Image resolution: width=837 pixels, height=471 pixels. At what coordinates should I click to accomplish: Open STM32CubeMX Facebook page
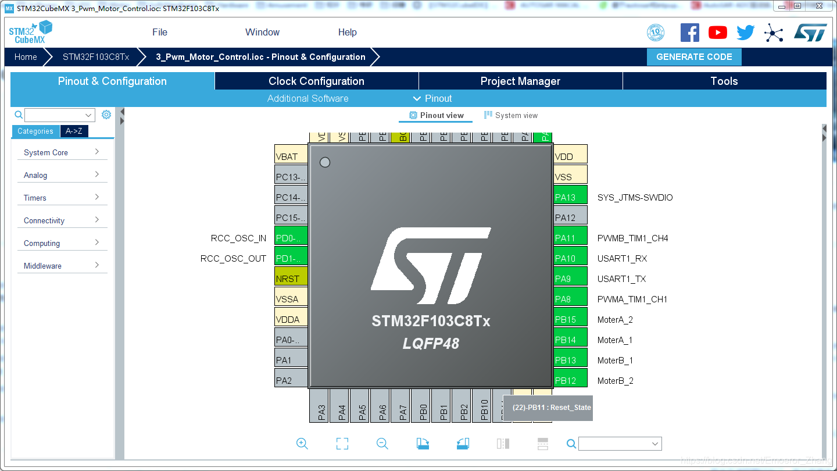pos(690,32)
